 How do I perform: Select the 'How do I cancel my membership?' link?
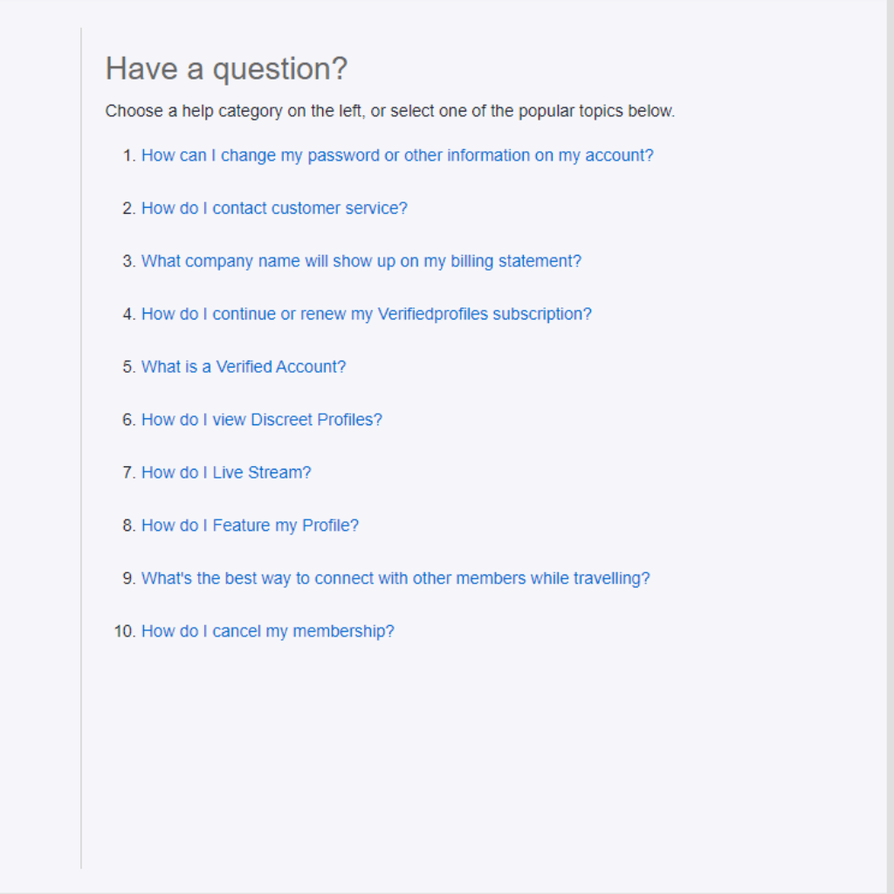click(x=268, y=631)
